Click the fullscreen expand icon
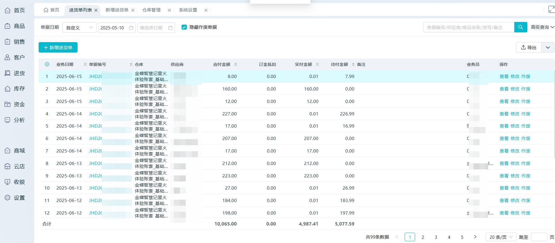Screen dimensions: 555x243 (551, 9)
